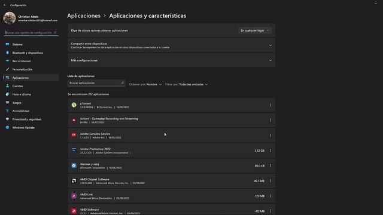Click the AMD Link 123 MB size
The width and height of the screenshot is (383, 215).
[x=260, y=196]
